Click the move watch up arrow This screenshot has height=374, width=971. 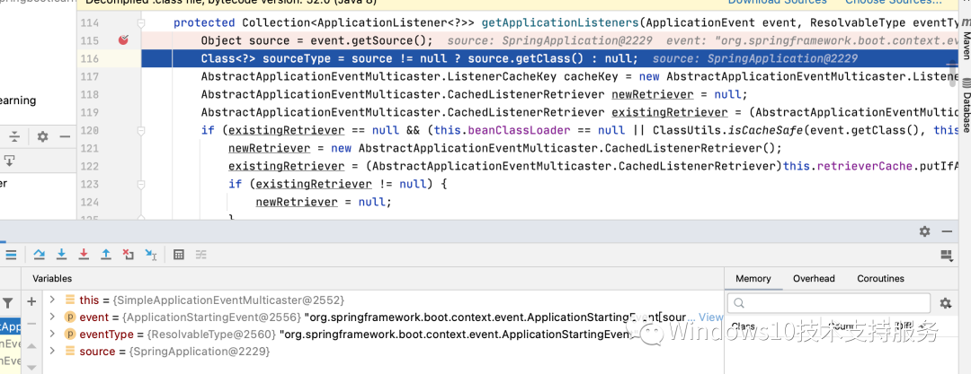[x=32, y=348]
